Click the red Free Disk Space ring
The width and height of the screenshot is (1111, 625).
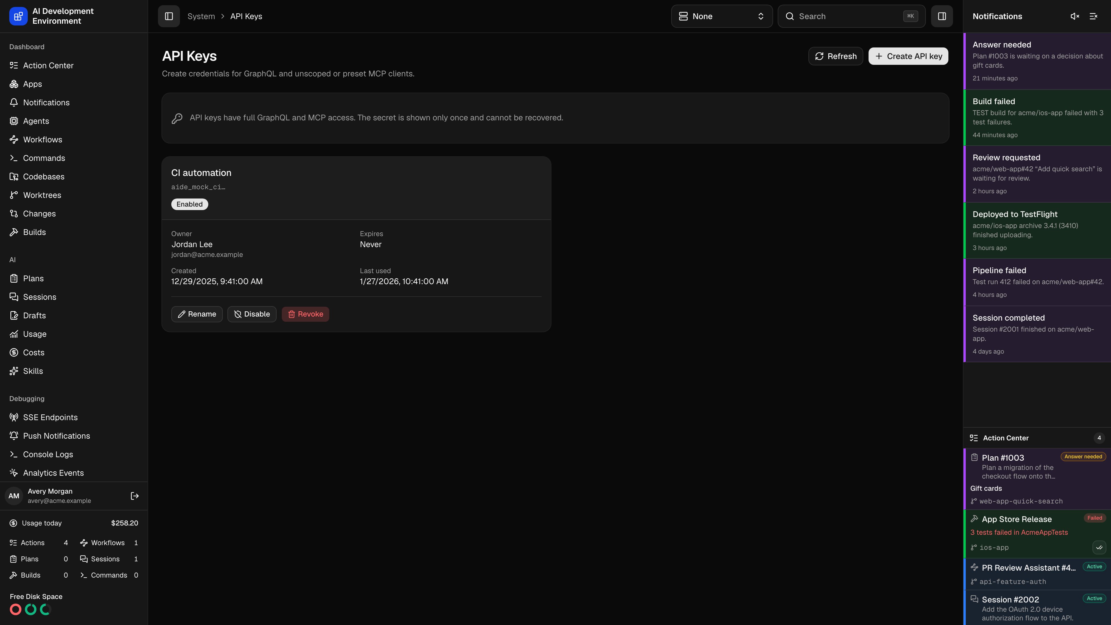[x=16, y=609]
